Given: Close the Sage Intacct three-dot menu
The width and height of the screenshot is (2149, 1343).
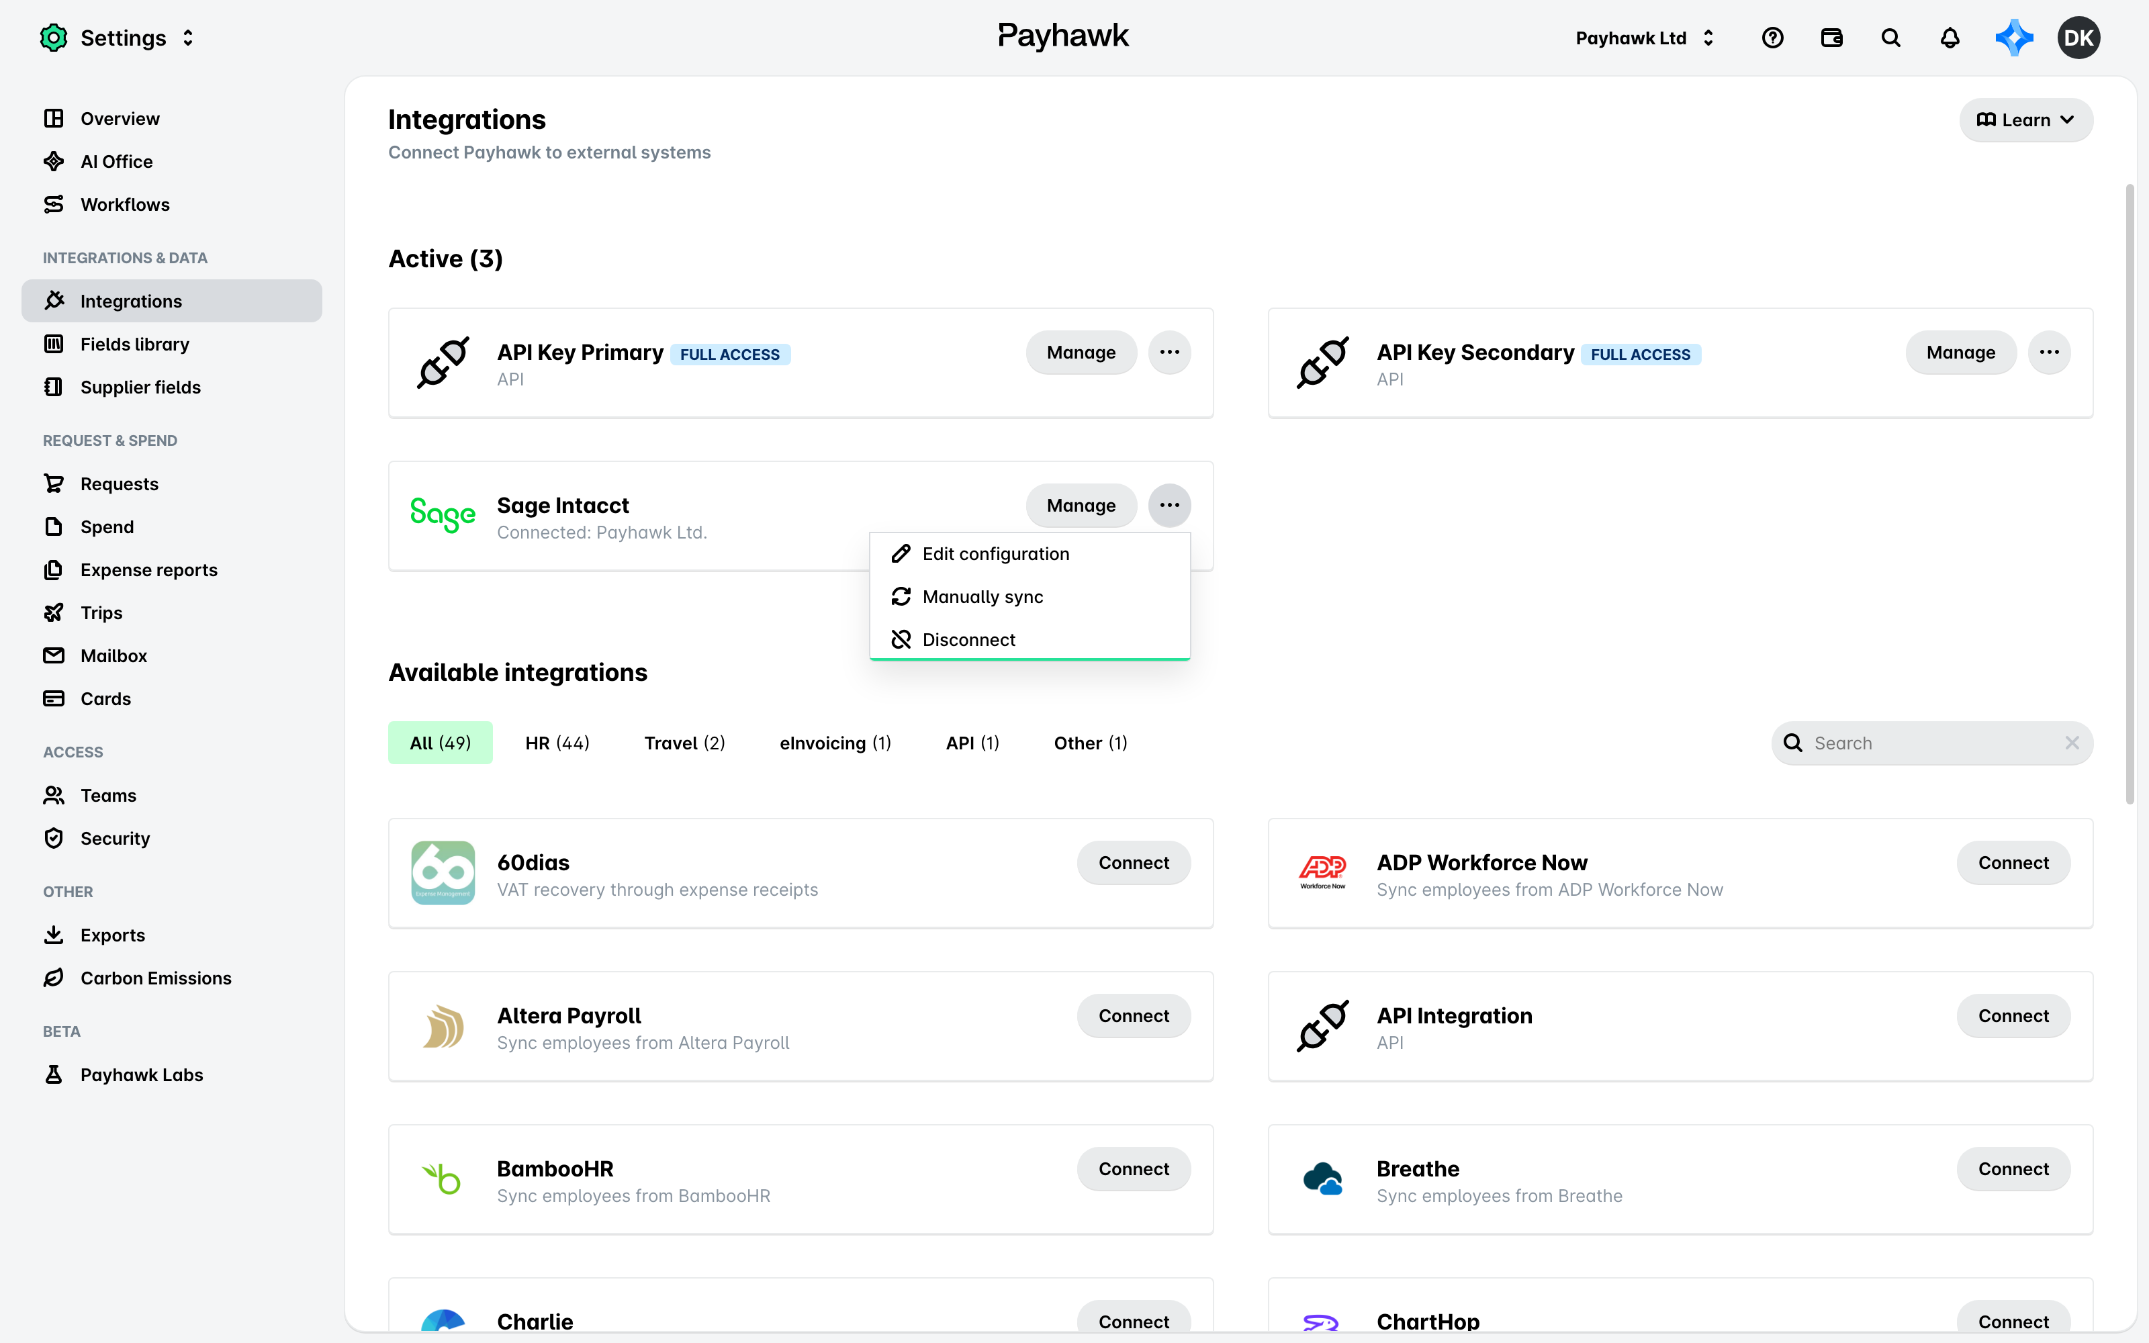Looking at the screenshot, I should (1169, 506).
